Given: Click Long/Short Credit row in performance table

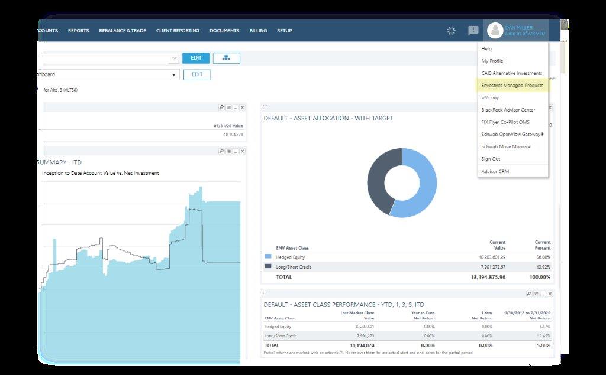Looking at the screenshot, I should coord(407,335).
